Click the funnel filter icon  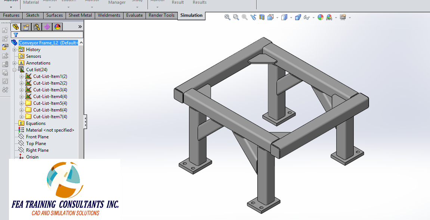coord(16,35)
